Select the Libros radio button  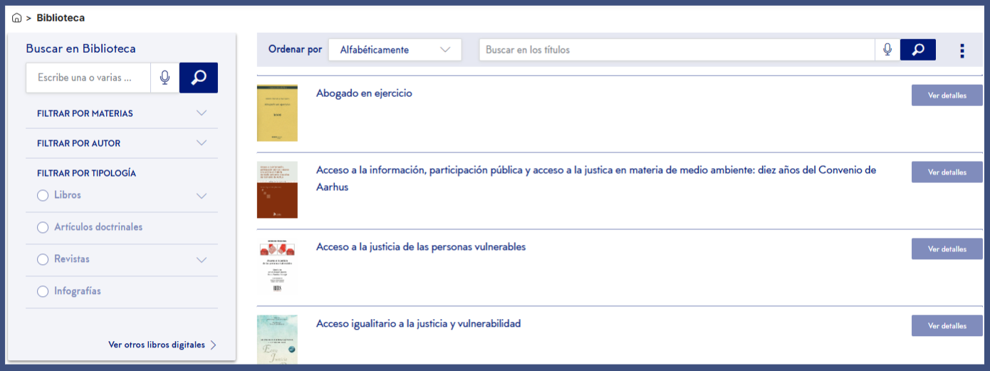click(43, 195)
